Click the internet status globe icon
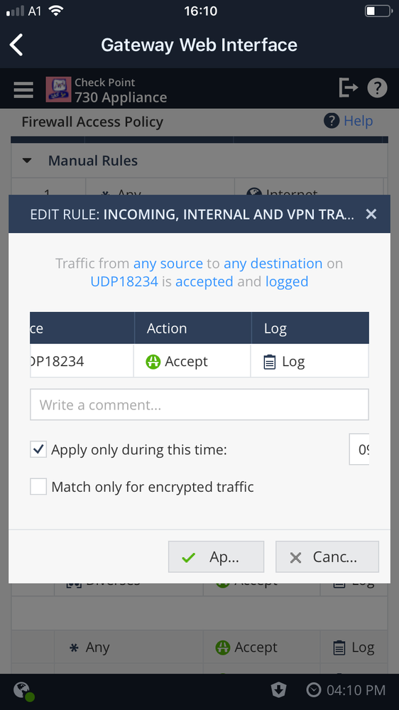This screenshot has height=710, width=399. coord(23,691)
